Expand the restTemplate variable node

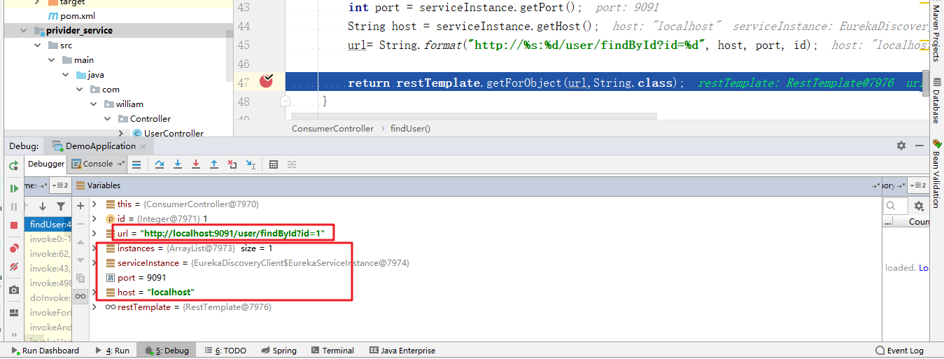(94, 307)
